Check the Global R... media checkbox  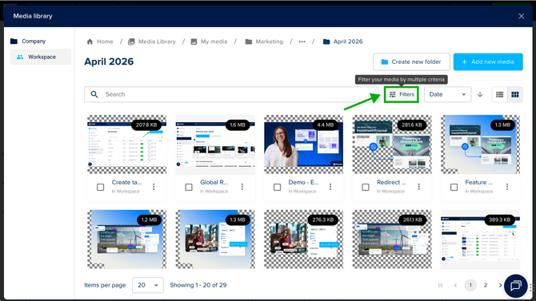tap(189, 187)
